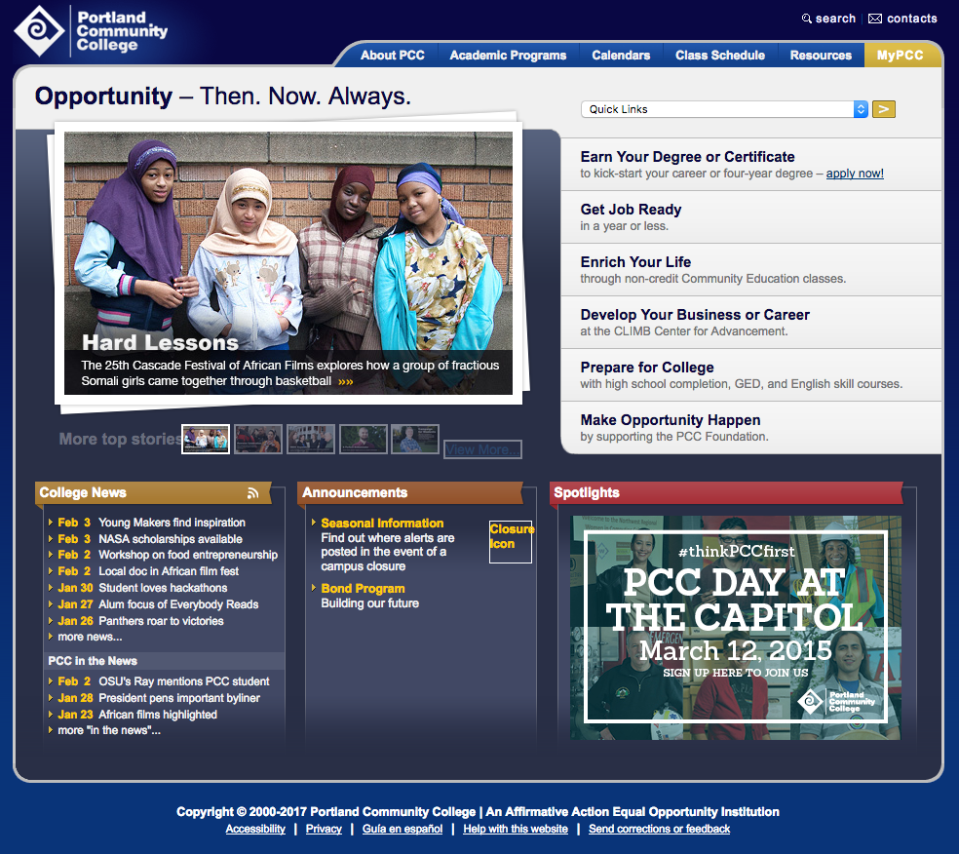Click the Guía en español footer link
959x854 pixels.
(402, 829)
